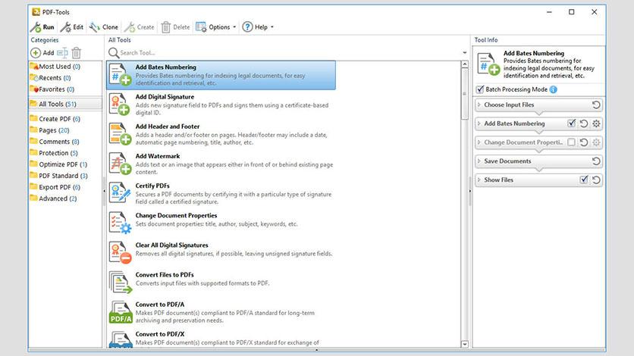Screen dimensions: 634x356
Task: Open the Options dropdown menu
Action: click(x=215, y=27)
